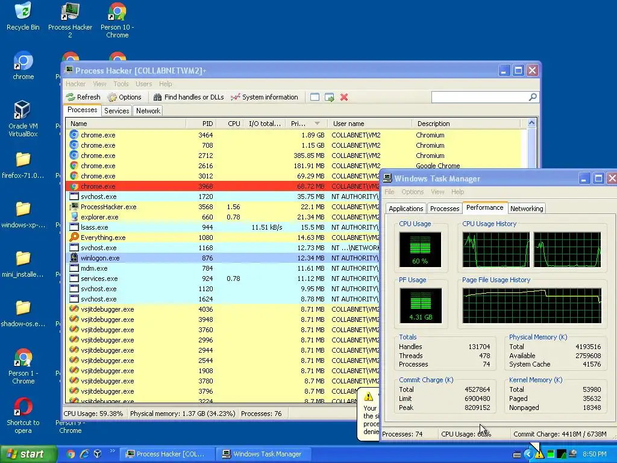Launch Internet Explorer from quick launch
This screenshot has width=617, height=463.
click(84, 454)
